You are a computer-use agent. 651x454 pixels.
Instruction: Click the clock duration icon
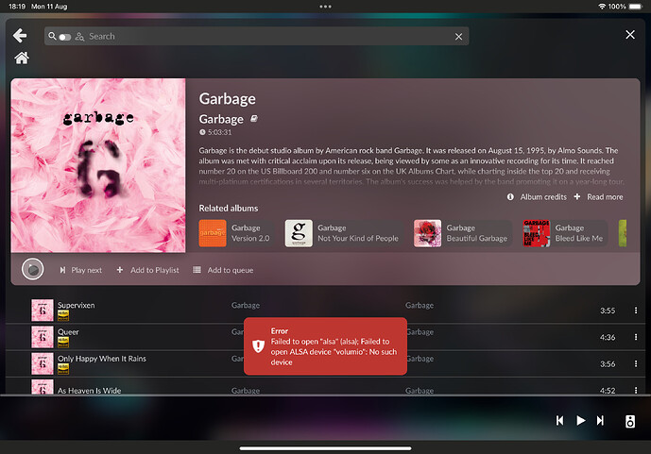click(202, 132)
